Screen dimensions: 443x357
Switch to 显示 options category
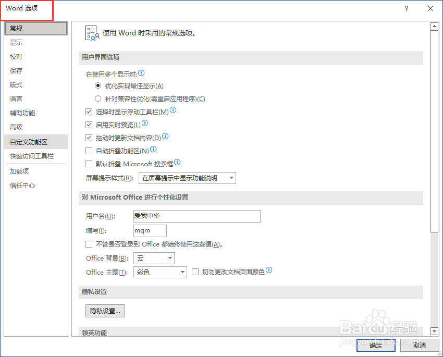pos(35,43)
